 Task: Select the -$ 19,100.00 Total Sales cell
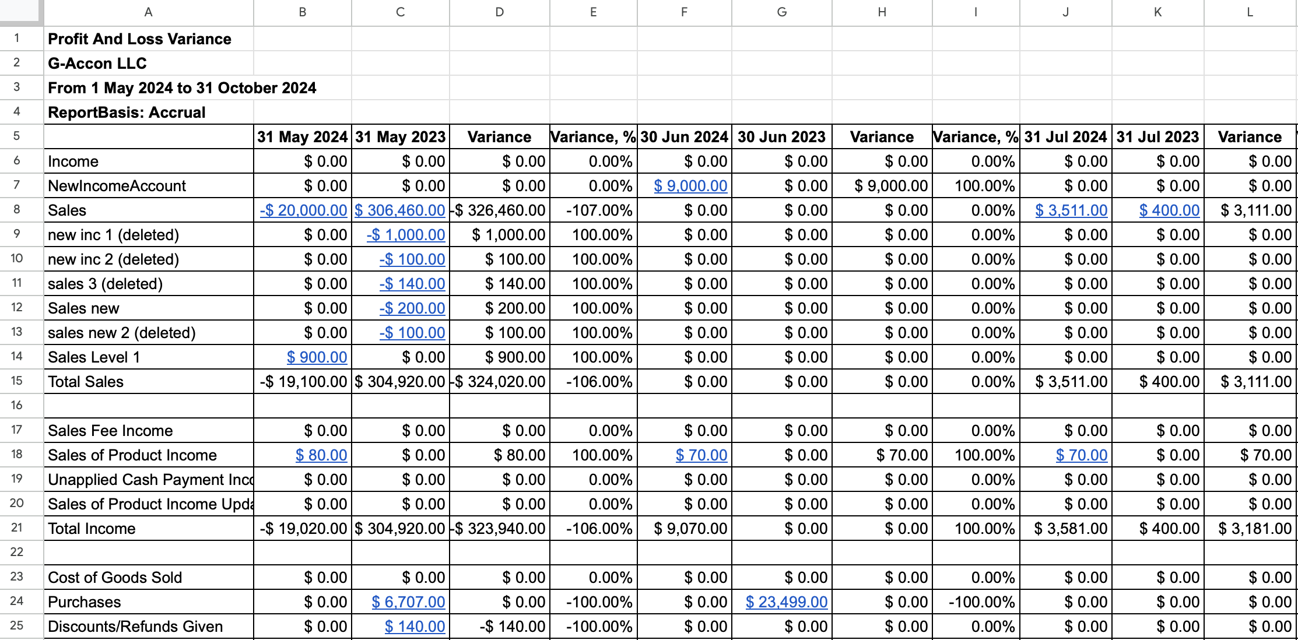click(303, 381)
